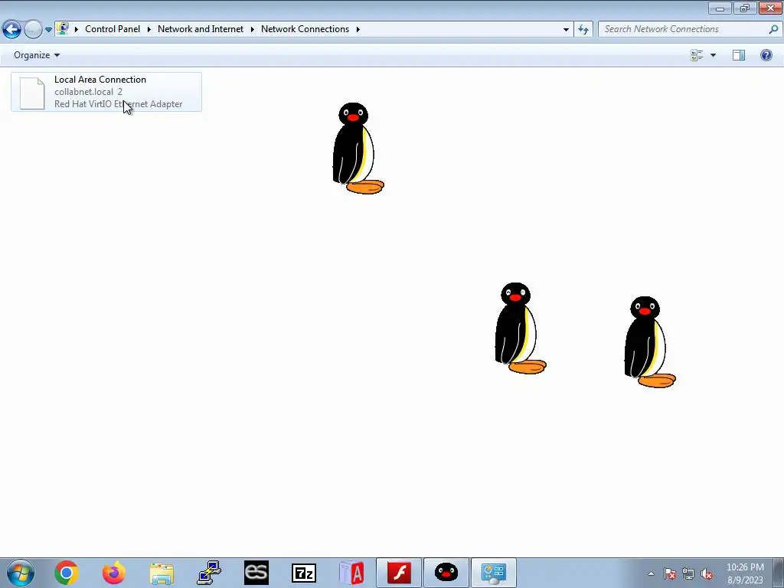Open the Windows Start menu
Screen dimensions: 784x588
[20, 573]
